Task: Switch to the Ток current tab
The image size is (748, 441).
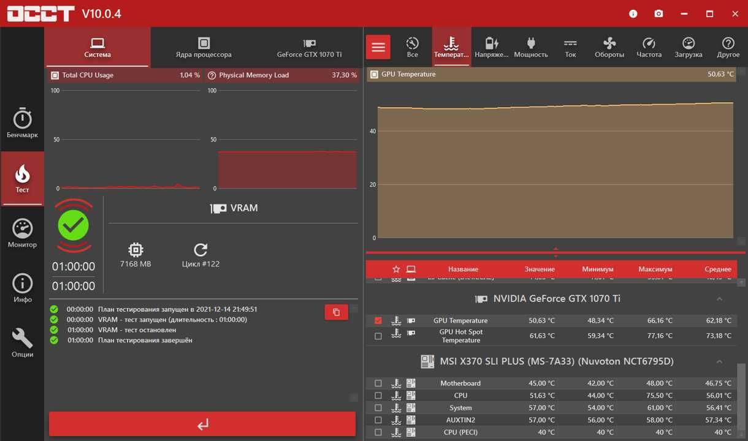Action: pos(570,47)
